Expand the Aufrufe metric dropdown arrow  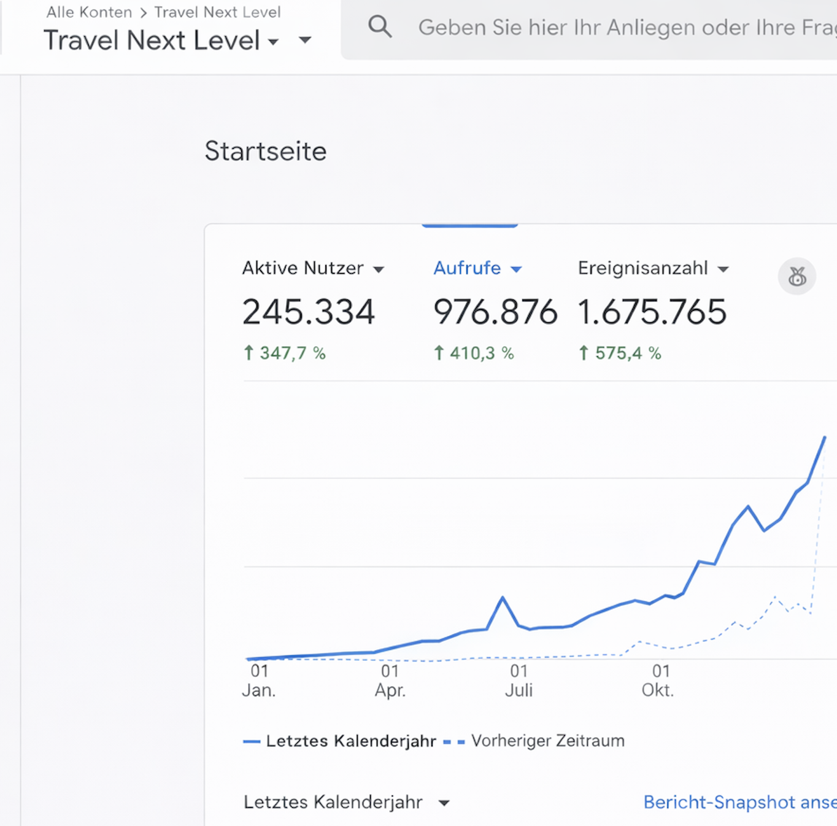[516, 269]
